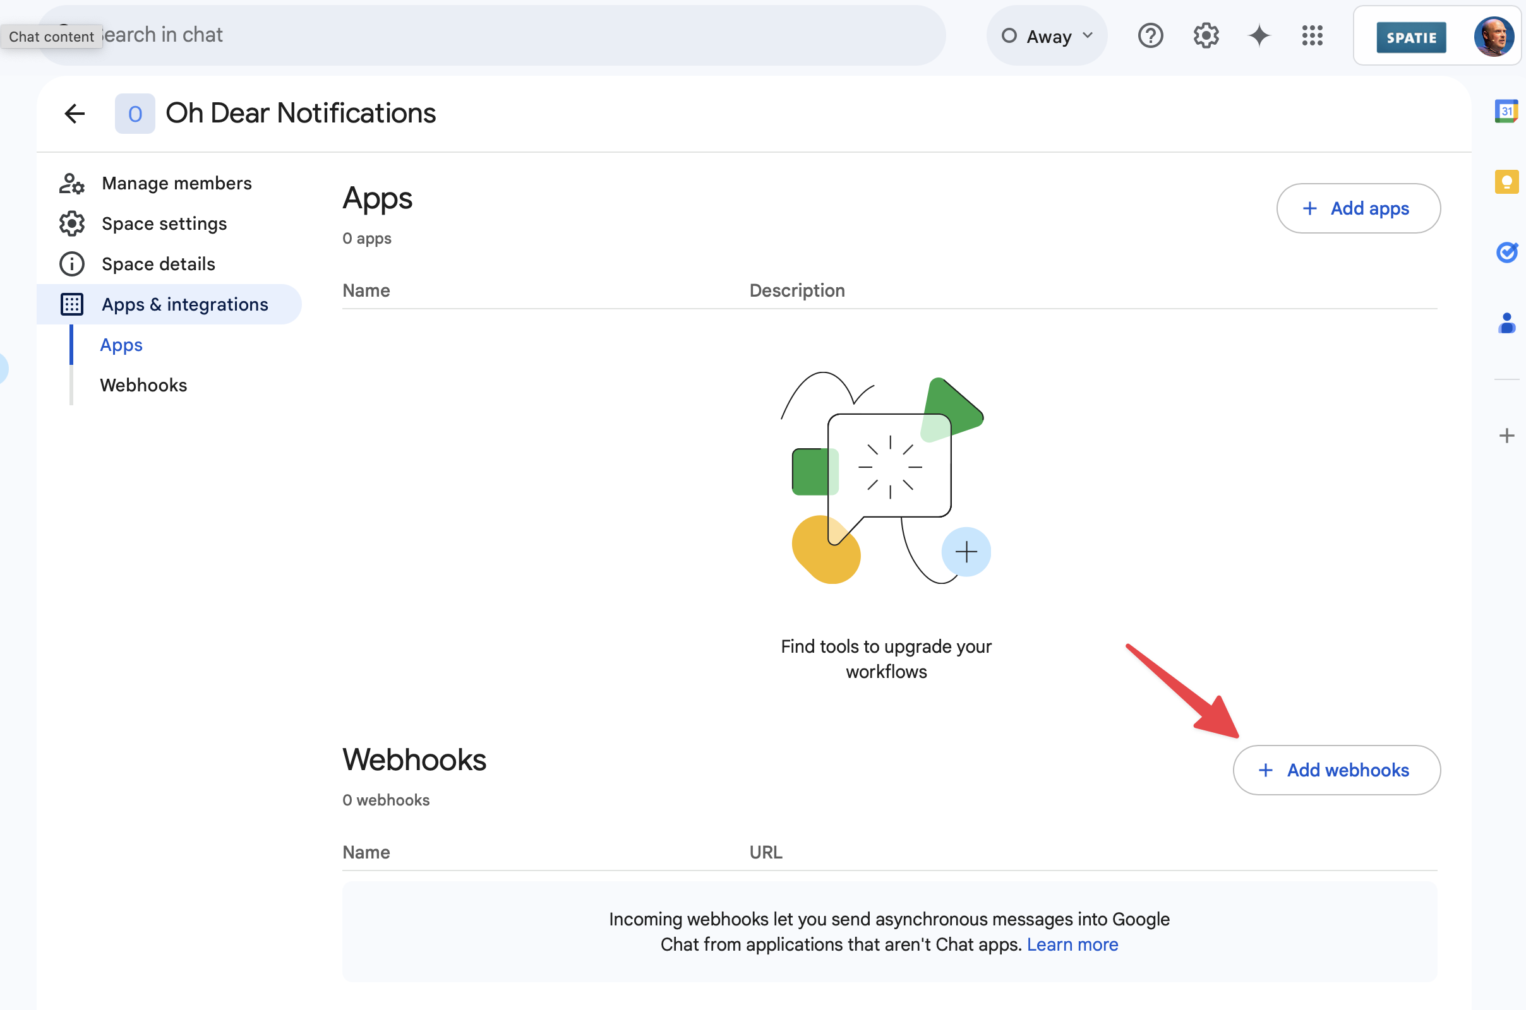1526x1010 pixels.
Task: Go back with the left arrow icon
Action: point(75,114)
